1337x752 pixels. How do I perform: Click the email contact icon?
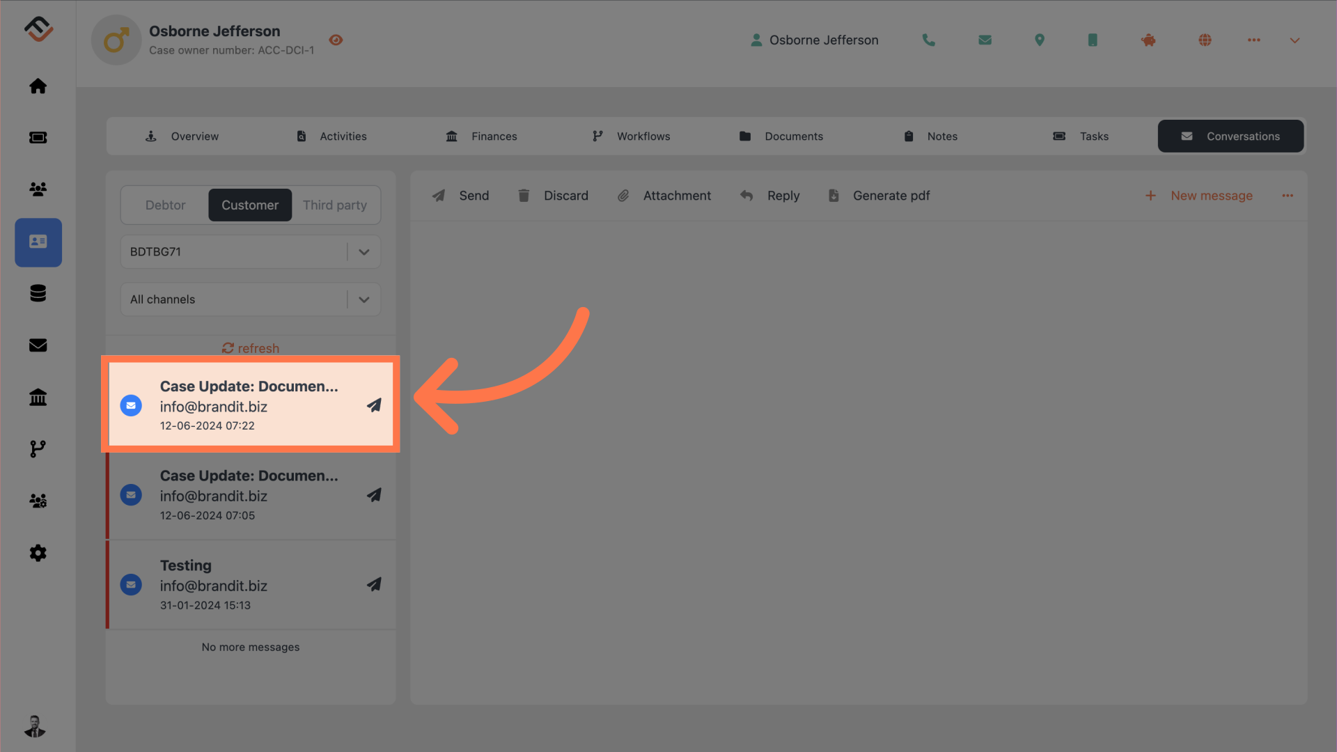(985, 40)
